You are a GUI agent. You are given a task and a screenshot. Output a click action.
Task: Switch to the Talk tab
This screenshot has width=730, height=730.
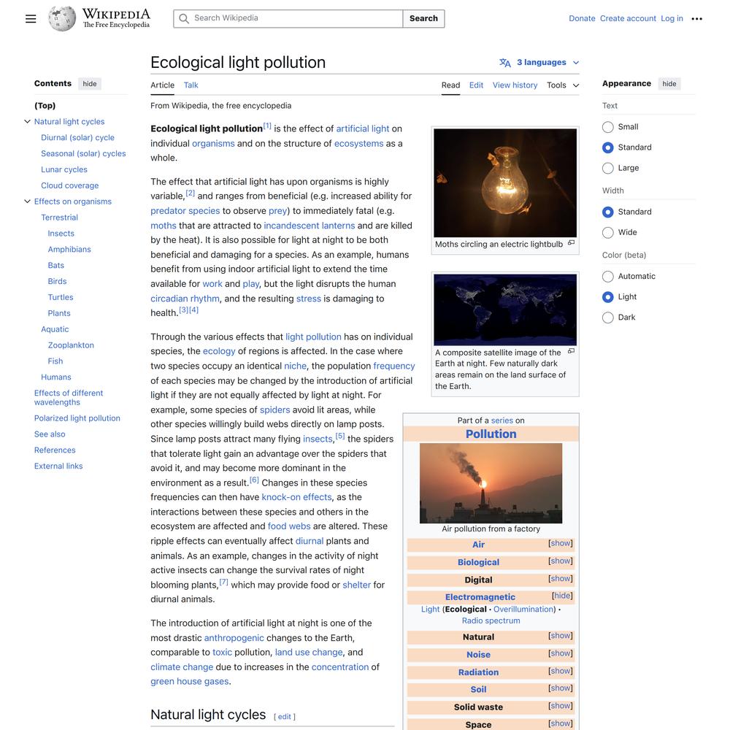click(191, 85)
